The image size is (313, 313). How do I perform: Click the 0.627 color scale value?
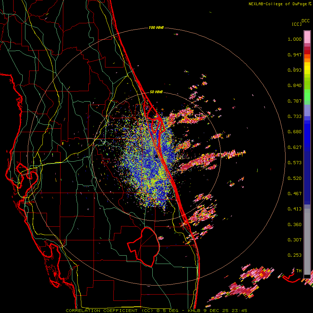pos(295,147)
